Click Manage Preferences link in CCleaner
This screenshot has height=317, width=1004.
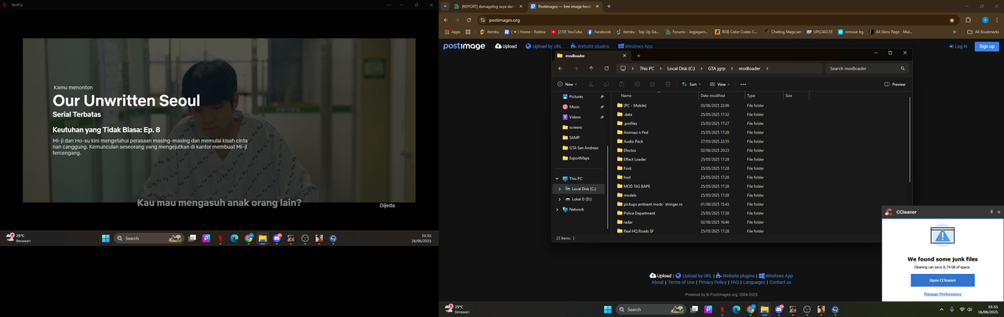942,294
